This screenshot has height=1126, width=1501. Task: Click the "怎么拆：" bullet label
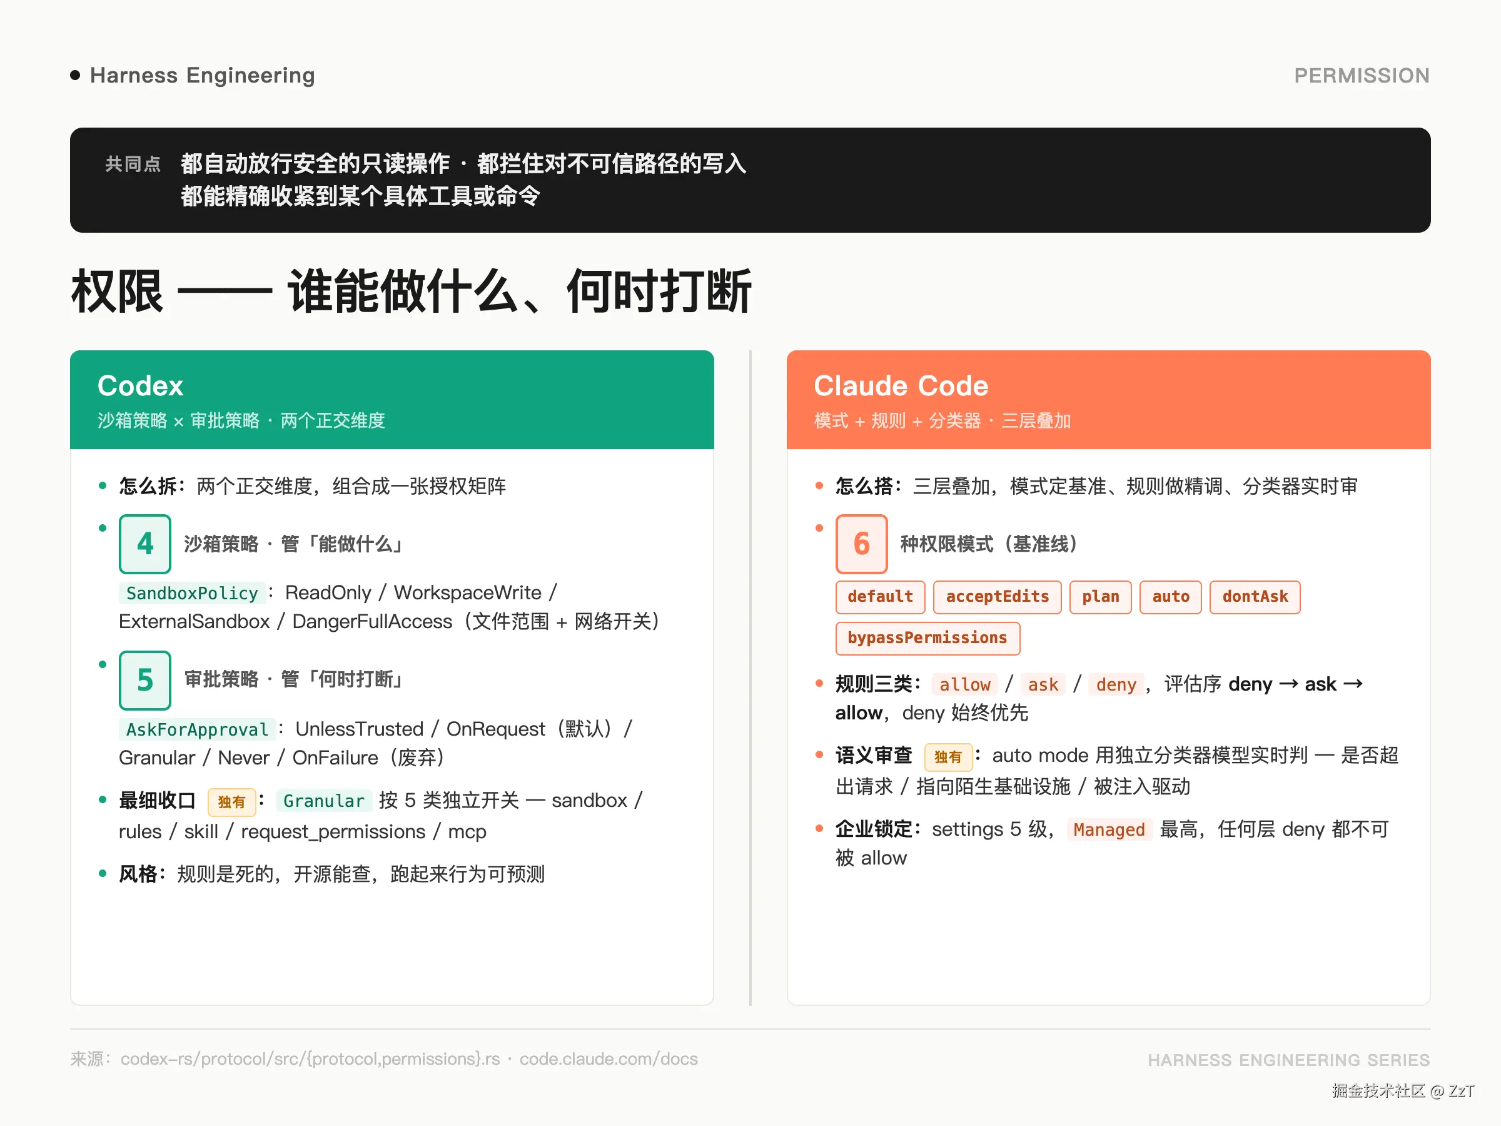point(153,486)
